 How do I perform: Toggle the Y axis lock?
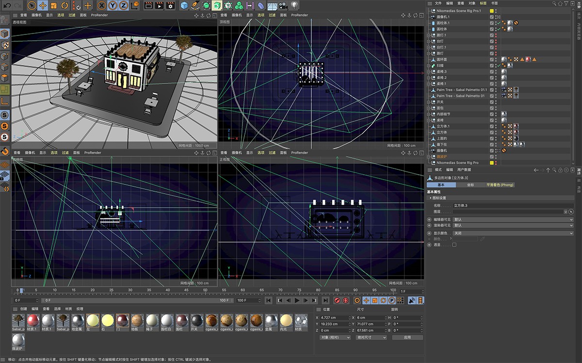[x=113, y=6]
